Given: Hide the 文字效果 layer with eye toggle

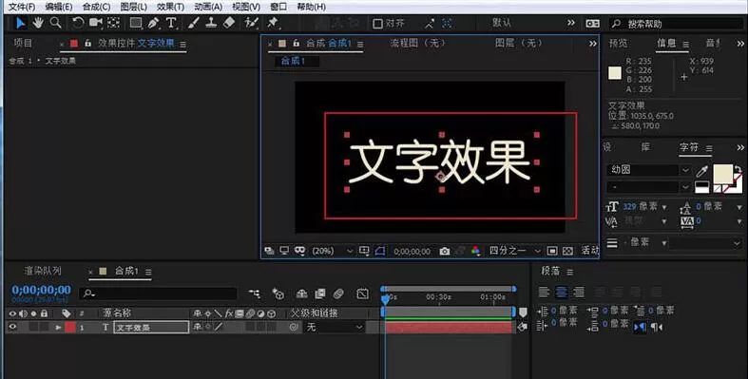Looking at the screenshot, I should (12, 327).
